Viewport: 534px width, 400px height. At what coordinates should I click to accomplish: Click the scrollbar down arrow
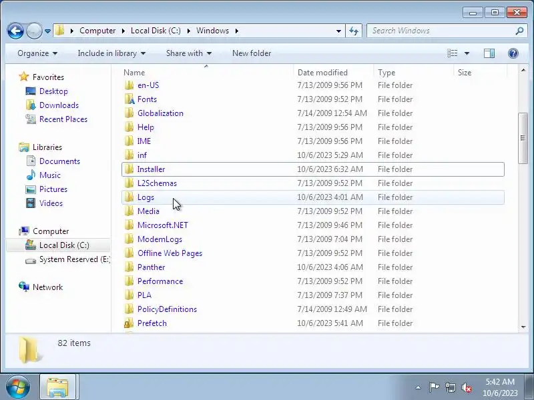click(523, 327)
